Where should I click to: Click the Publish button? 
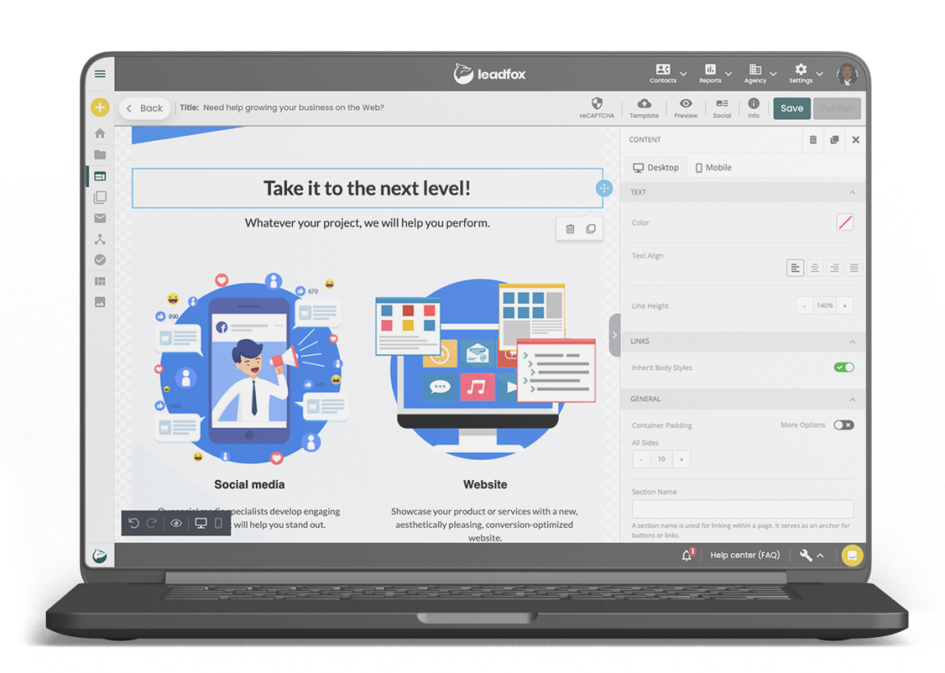coord(837,108)
